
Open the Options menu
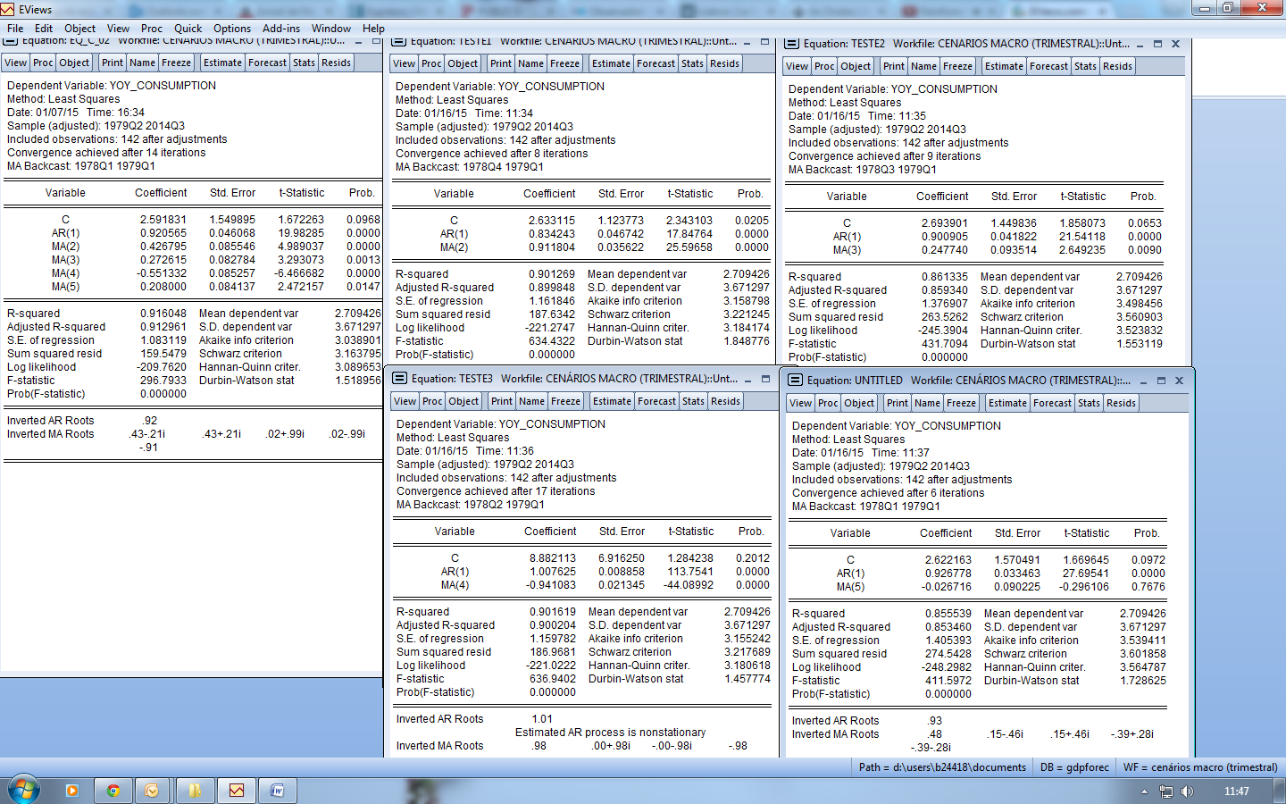(x=232, y=29)
